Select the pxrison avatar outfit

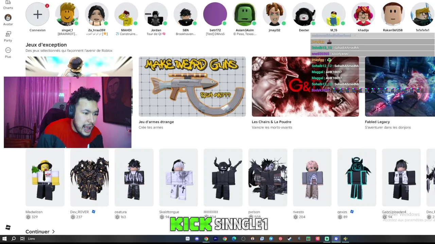tap(267, 178)
